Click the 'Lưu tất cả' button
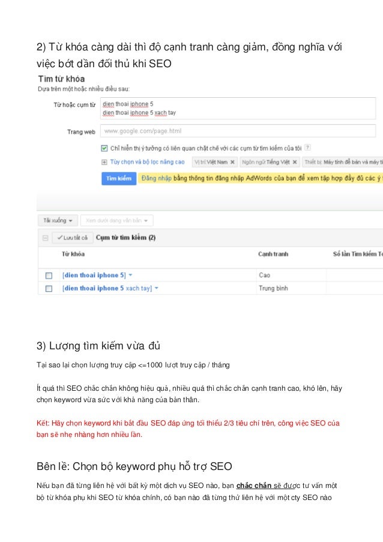The height and width of the screenshot is (542, 383). click(x=72, y=238)
